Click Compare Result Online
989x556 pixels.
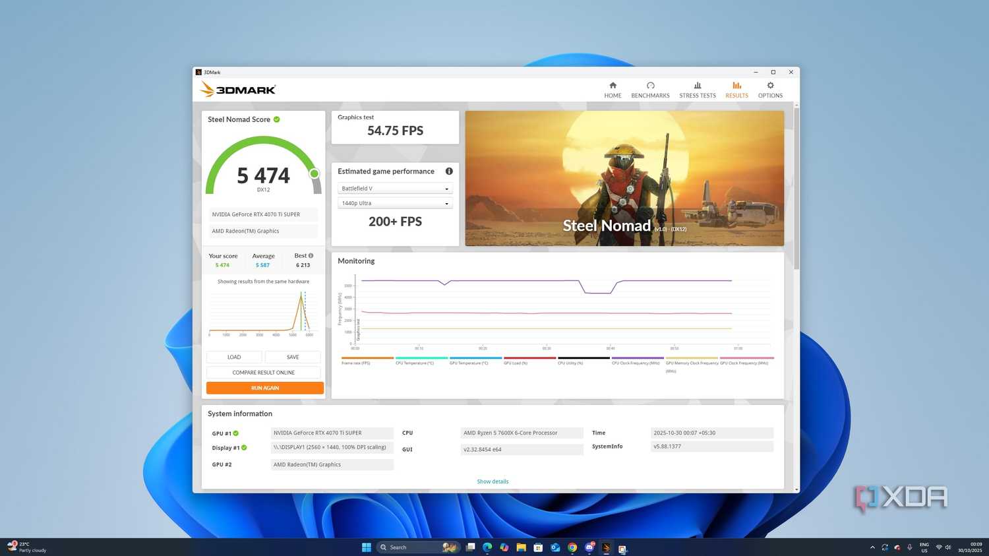coord(263,373)
